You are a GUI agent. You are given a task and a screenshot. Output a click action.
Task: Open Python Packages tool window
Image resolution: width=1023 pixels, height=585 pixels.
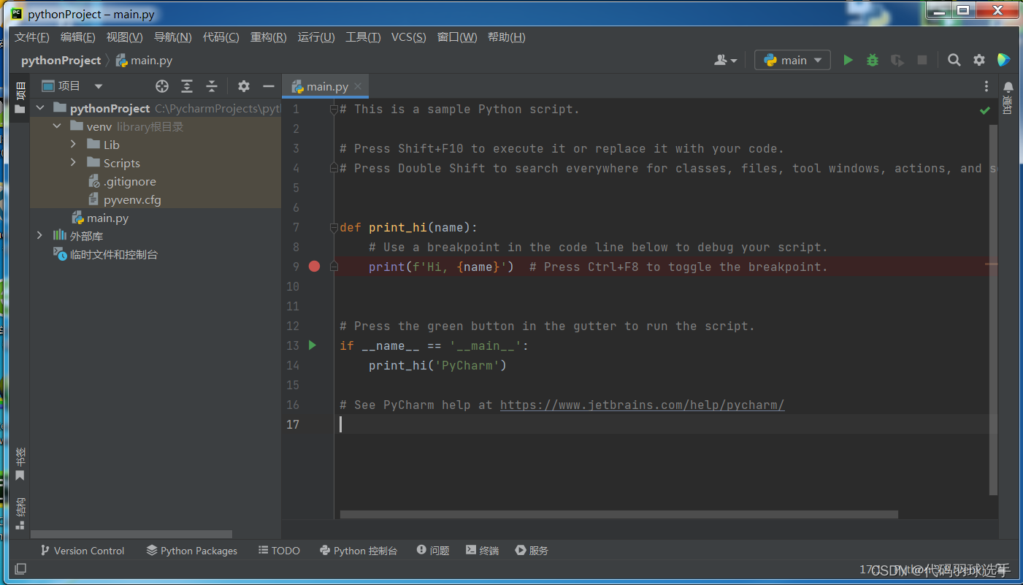click(x=192, y=551)
